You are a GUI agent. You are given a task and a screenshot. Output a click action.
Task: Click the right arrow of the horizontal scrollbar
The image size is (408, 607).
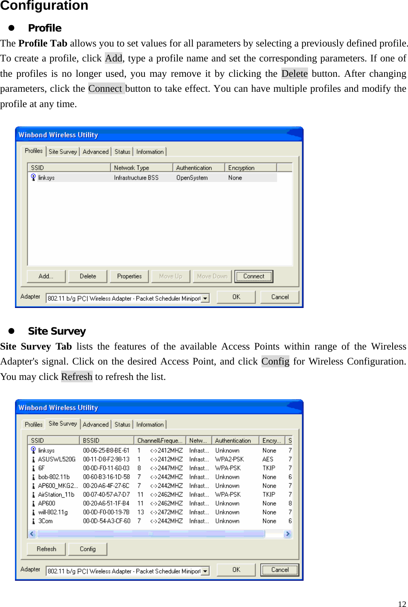[288, 533]
